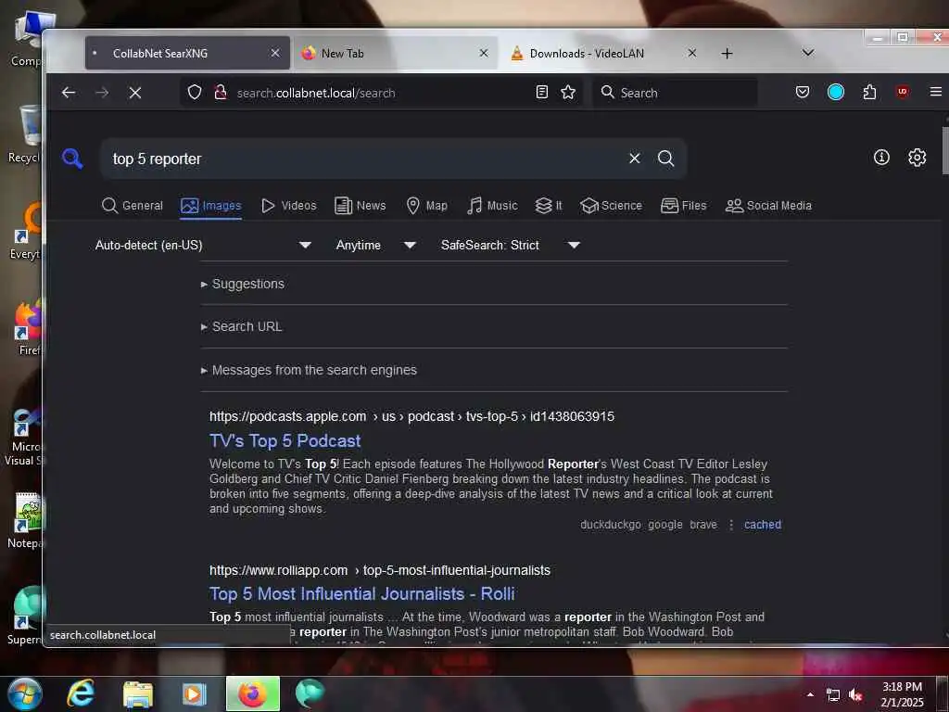This screenshot has width=949, height=712.
Task: Open the blue account circle icon
Action: click(x=836, y=92)
